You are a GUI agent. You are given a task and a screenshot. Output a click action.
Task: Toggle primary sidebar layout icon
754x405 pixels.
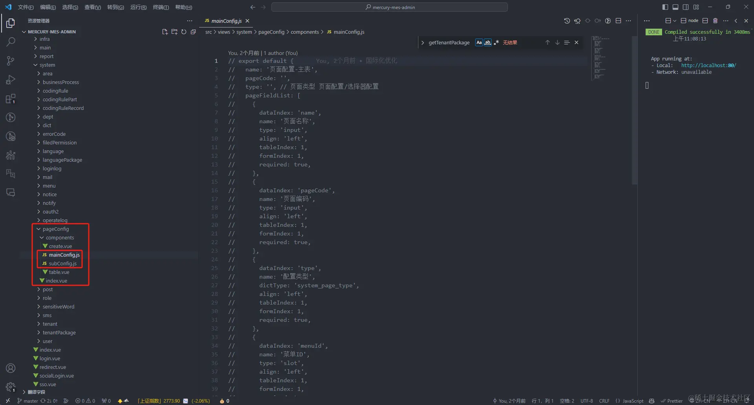pos(665,7)
